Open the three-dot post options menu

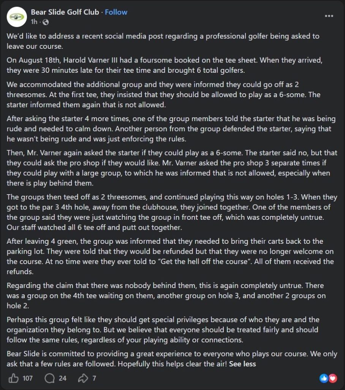point(329,16)
